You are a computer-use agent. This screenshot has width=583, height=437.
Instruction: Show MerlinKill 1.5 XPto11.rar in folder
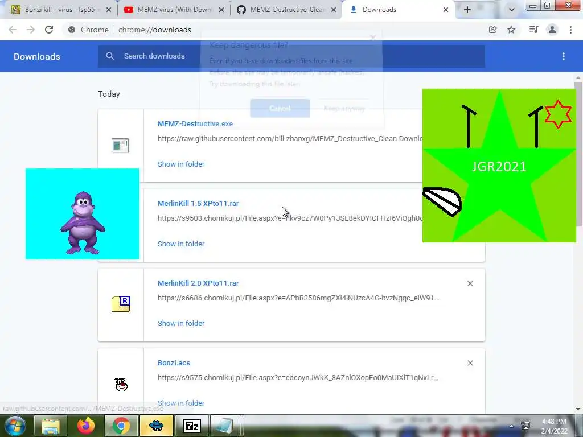click(181, 244)
